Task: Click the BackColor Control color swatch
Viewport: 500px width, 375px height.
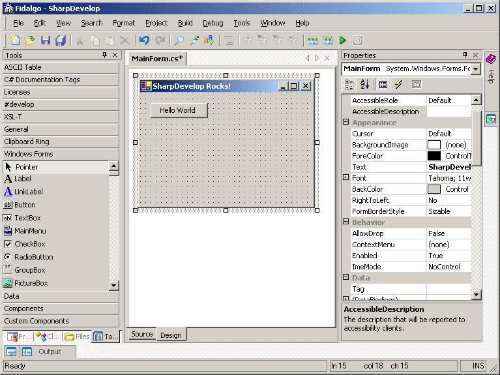Action: (x=434, y=189)
